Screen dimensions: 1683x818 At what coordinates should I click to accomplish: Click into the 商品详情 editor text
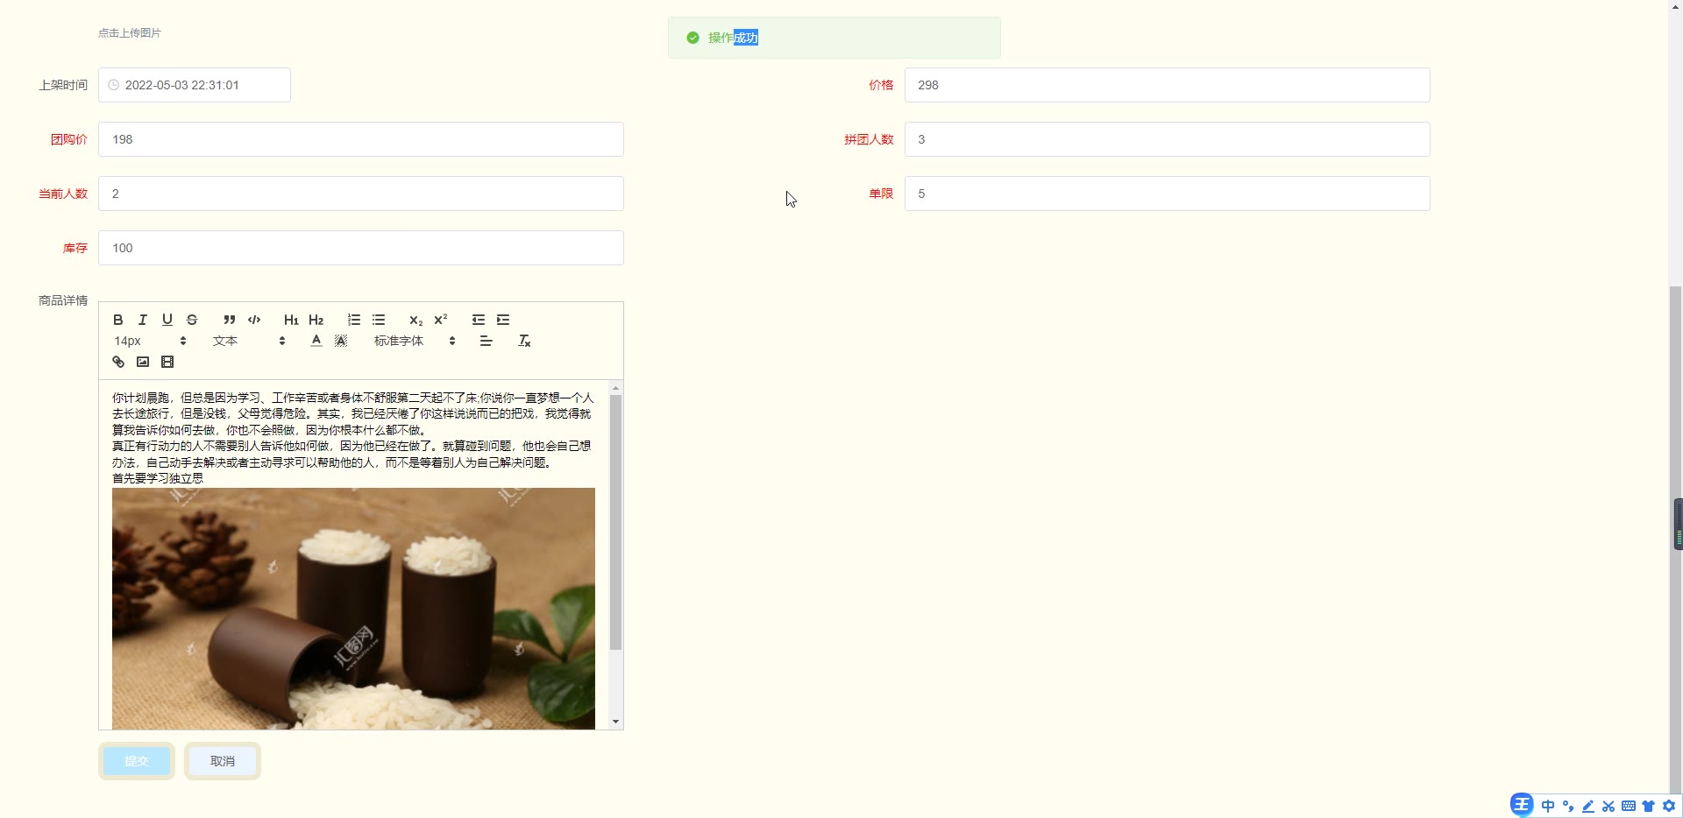click(x=352, y=438)
